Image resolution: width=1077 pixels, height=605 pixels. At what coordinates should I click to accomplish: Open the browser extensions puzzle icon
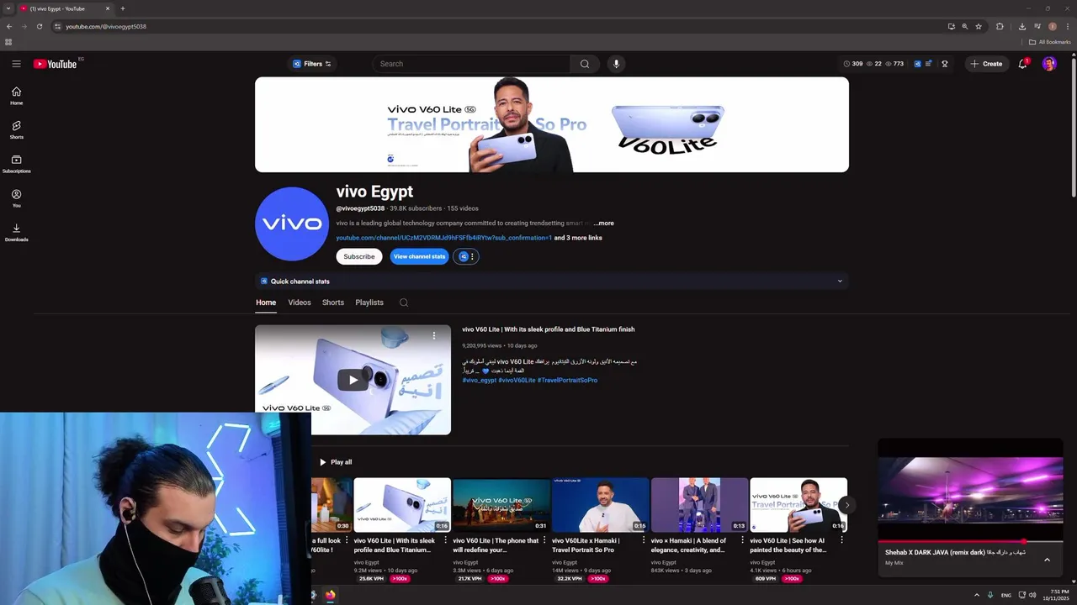pos(1000,26)
